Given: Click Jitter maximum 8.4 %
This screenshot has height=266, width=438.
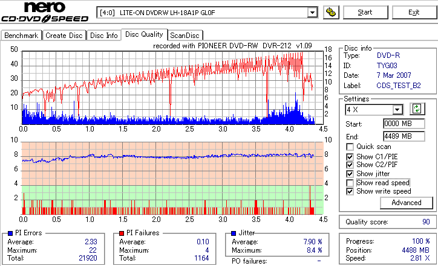Looking at the screenshot, I should [x=315, y=250].
